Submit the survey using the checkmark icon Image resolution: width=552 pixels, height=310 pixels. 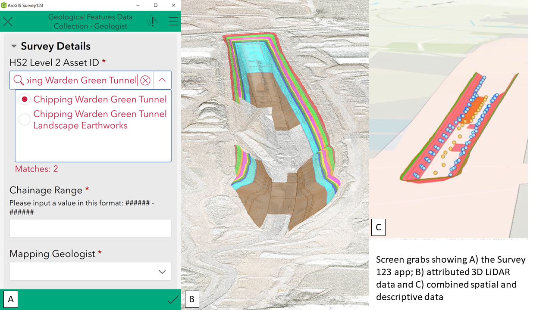[173, 300]
